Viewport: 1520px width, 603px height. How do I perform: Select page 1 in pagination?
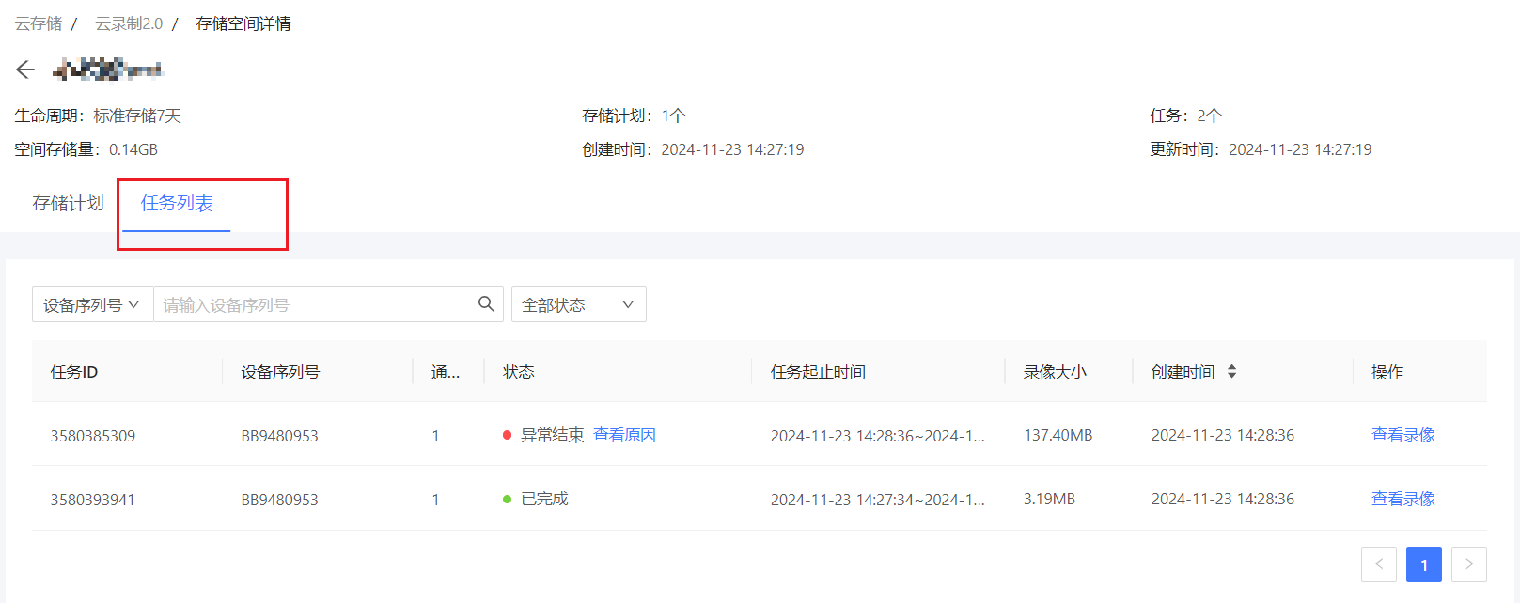click(x=1423, y=564)
